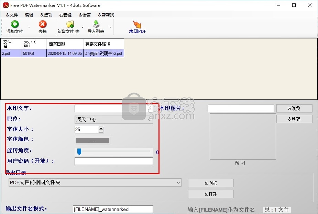The width and height of the screenshot is (318, 214).
Task: Click the &浏览 button beside watermark image
Action: click(294, 108)
